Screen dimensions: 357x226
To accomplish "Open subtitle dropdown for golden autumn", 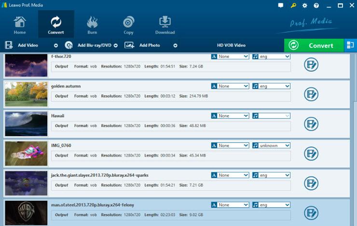I will [230, 86].
